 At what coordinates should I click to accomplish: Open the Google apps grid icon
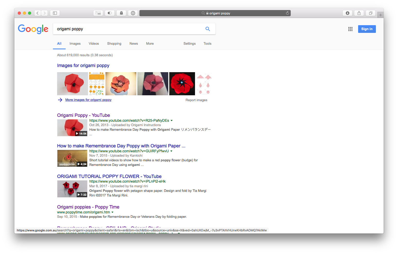[350, 29]
